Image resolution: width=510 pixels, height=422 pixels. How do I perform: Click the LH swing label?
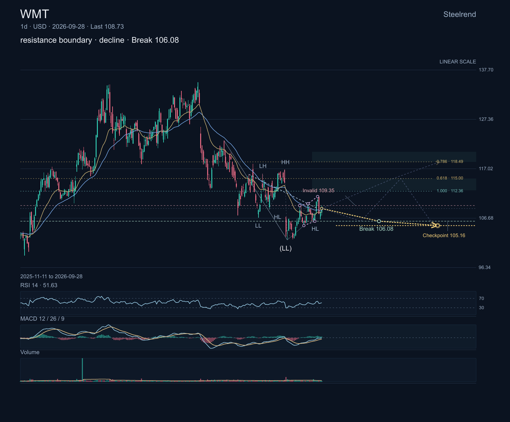pyautogui.click(x=263, y=166)
